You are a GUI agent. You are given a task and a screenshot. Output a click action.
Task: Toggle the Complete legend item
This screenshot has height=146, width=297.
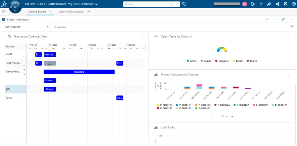[222, 61]
